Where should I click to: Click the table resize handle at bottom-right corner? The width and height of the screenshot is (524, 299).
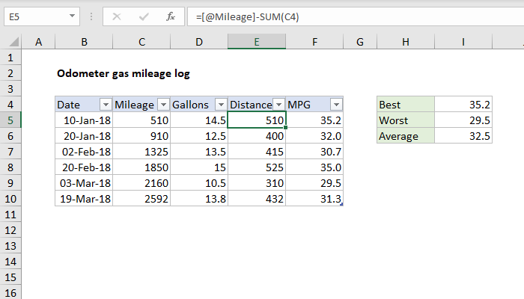[342, 204]
